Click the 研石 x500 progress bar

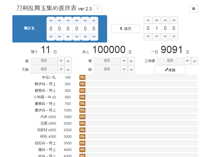tap(138, 137)
